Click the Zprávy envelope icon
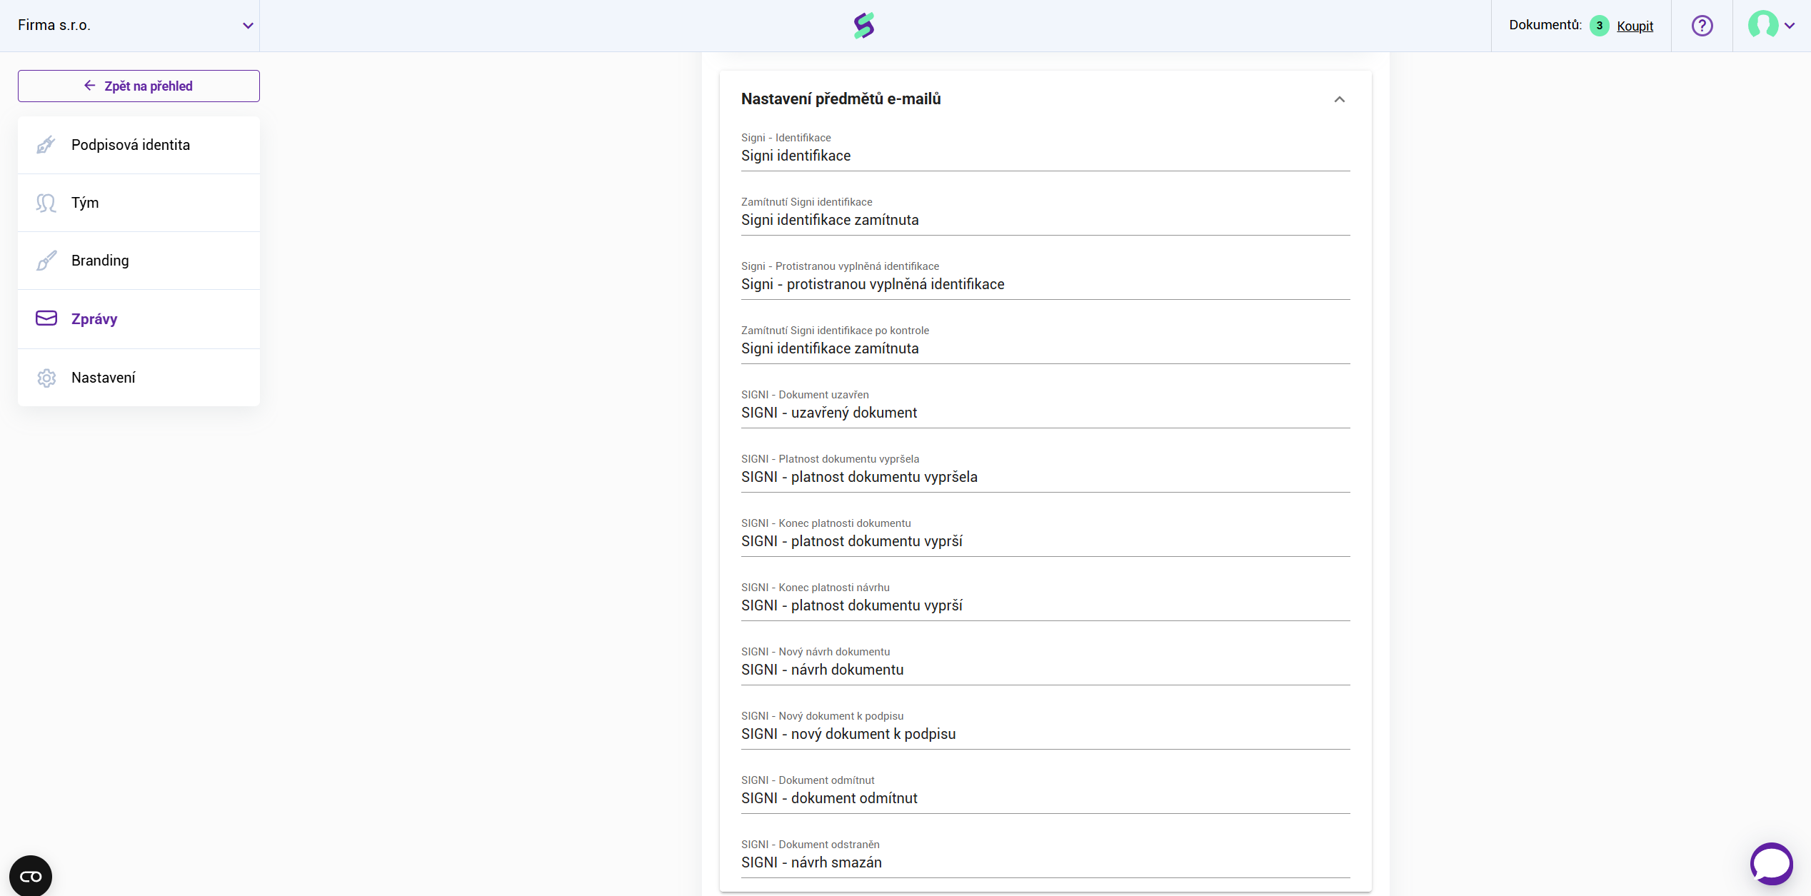Viewport: 1811px width, 896px height. (x=46, y=318)
